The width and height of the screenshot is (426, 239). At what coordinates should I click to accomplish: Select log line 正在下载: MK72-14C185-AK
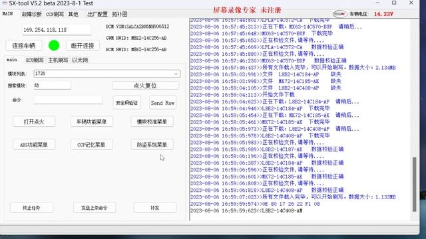[275, 115]
